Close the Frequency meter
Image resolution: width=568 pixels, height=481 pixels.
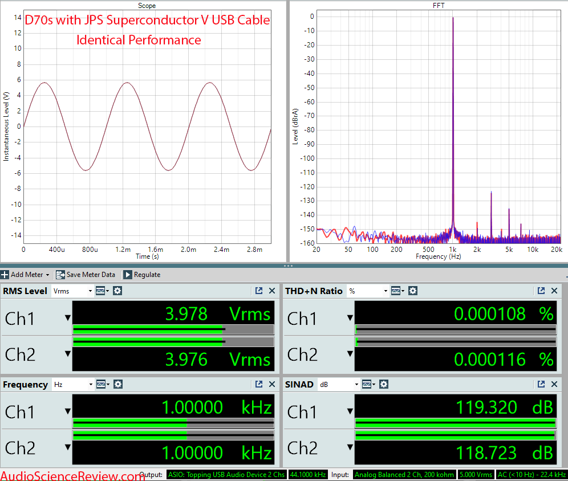(x=272, y=384)
